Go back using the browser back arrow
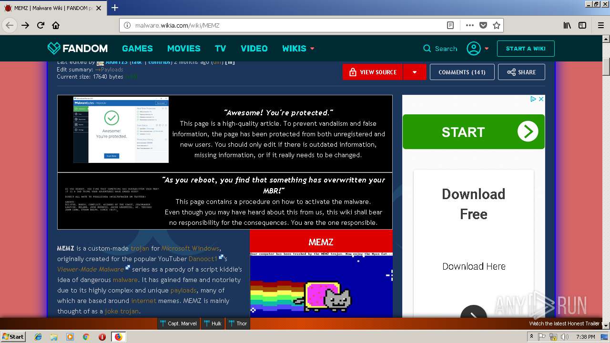 coord(10,25)
